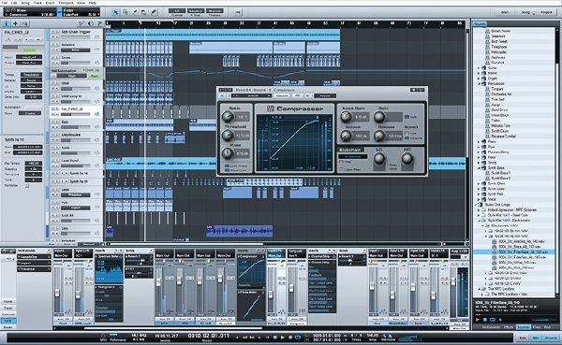Play the browser preview of the selected loop
This screenshot has width=562, height=345.
(478, 319)
